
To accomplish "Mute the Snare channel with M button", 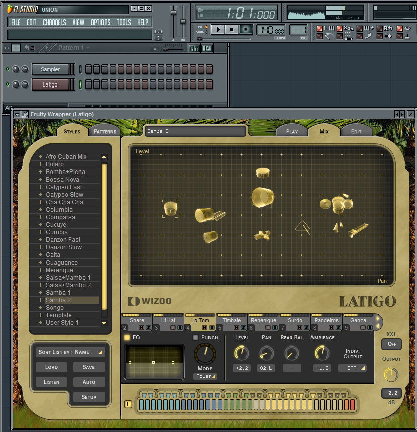I will [141, 328].
